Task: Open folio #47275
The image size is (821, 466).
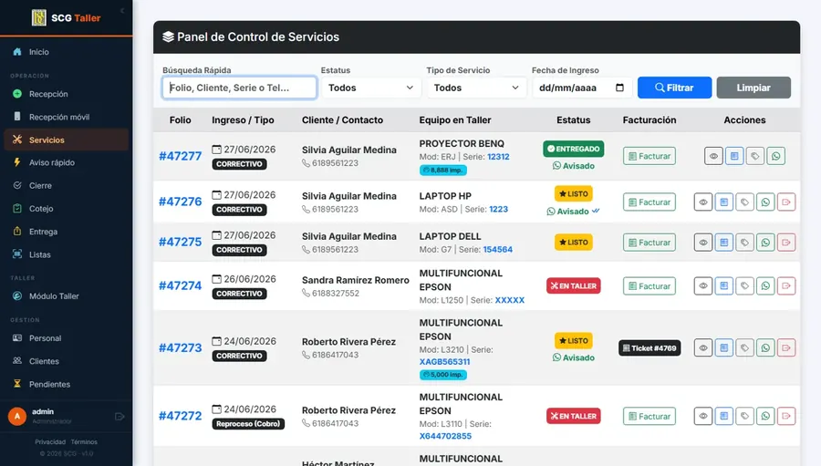Action: click(180, 242)
